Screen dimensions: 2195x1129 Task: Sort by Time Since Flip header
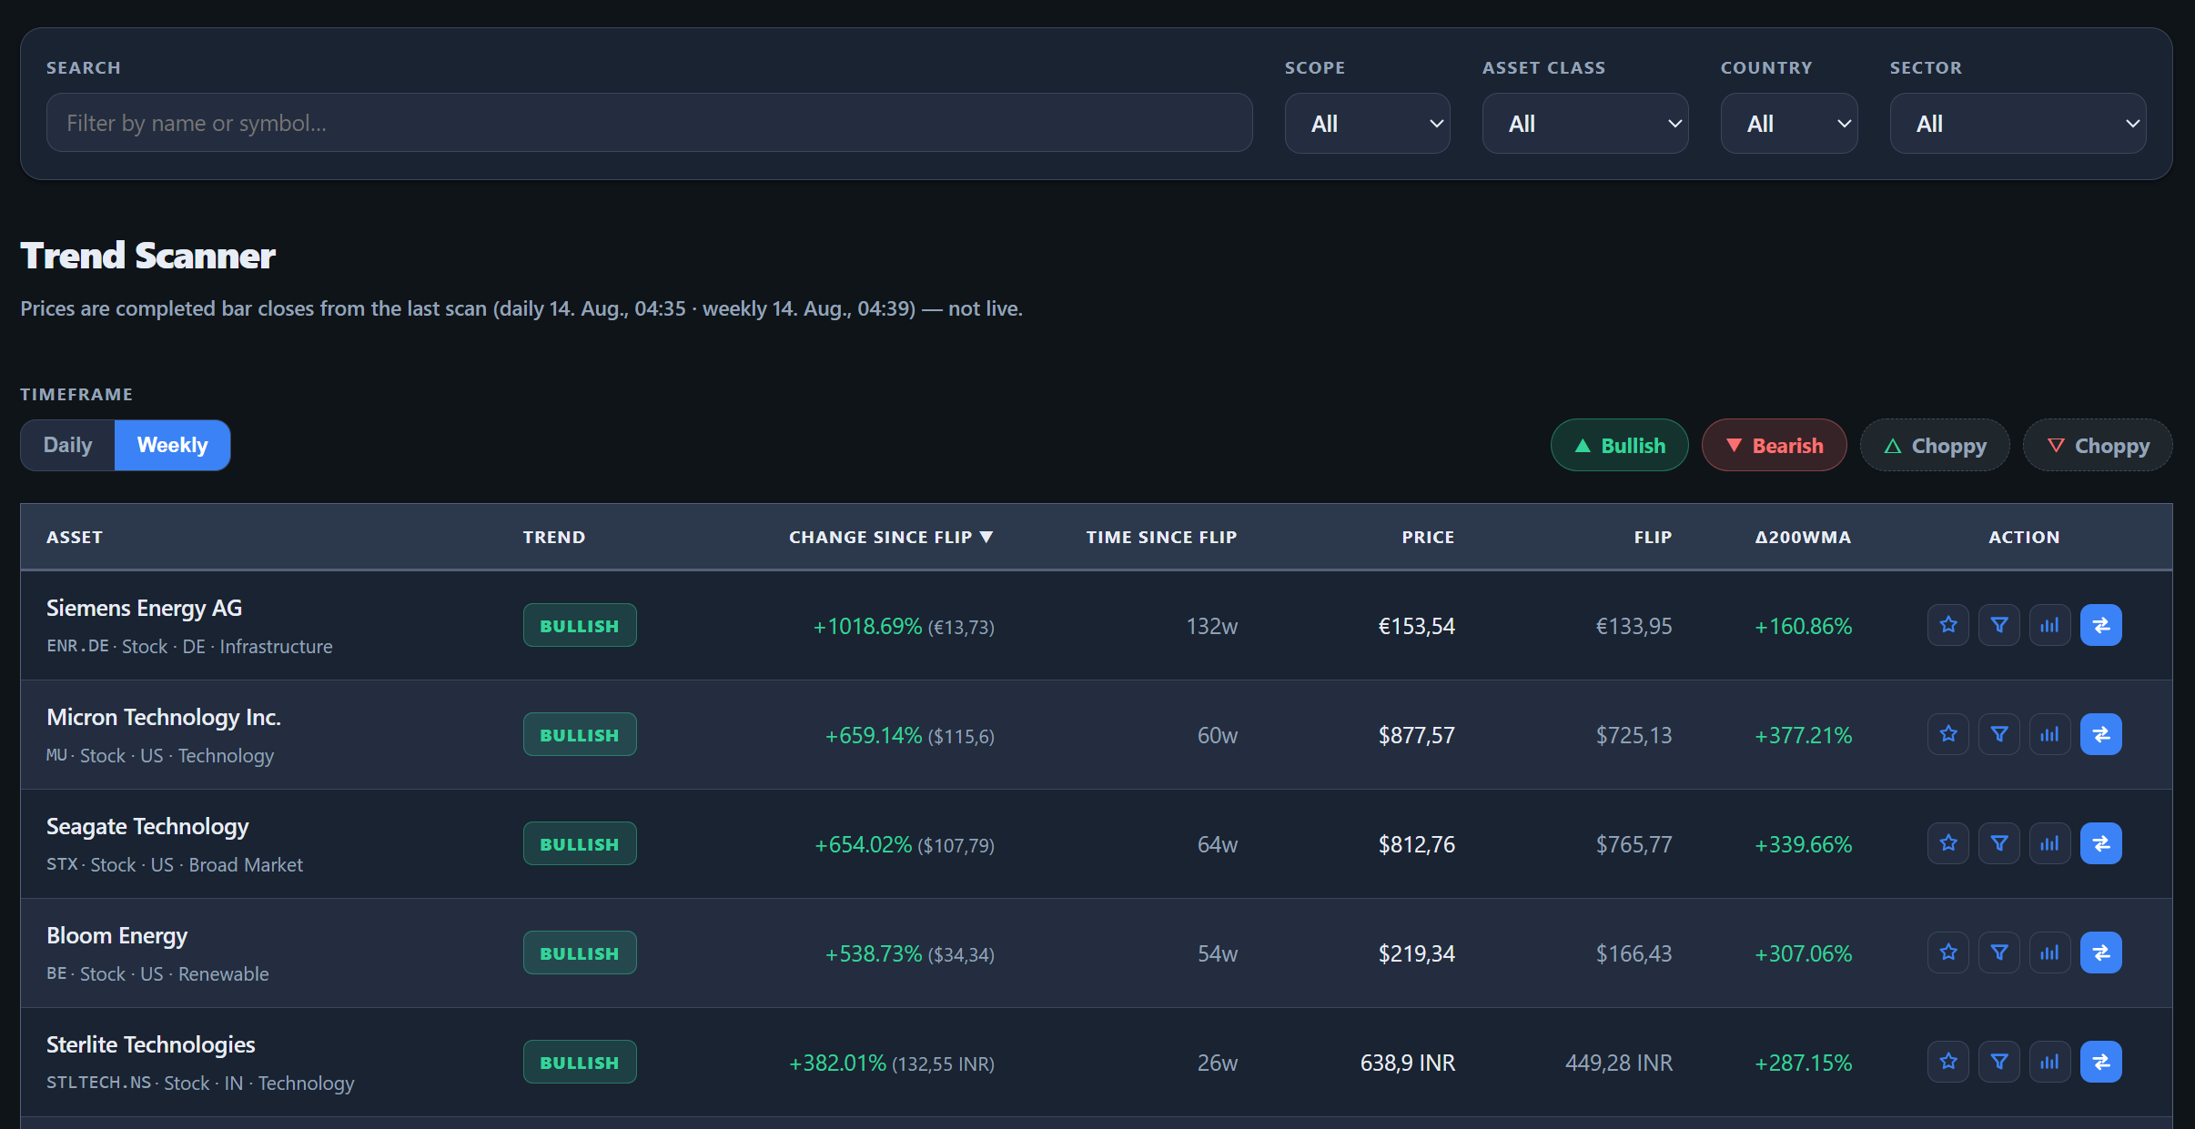point(1161,537)
